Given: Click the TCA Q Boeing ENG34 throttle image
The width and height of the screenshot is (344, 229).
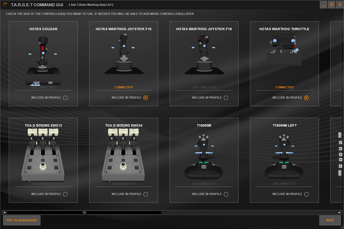Looking at the screenshot, I should 124,155.
